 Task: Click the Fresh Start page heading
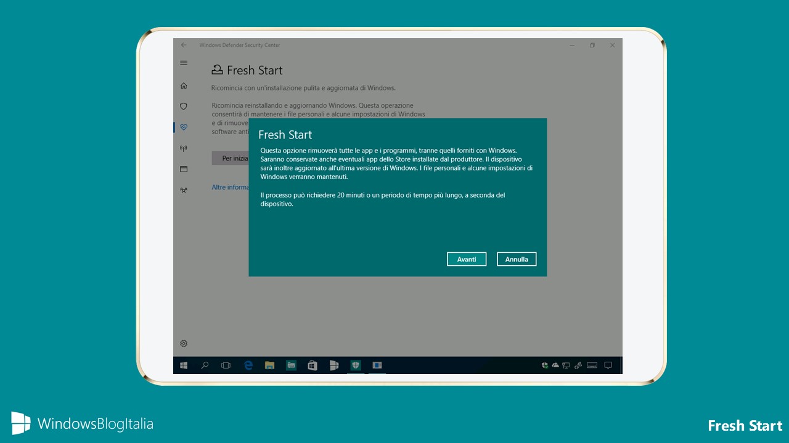coord(255,70)
